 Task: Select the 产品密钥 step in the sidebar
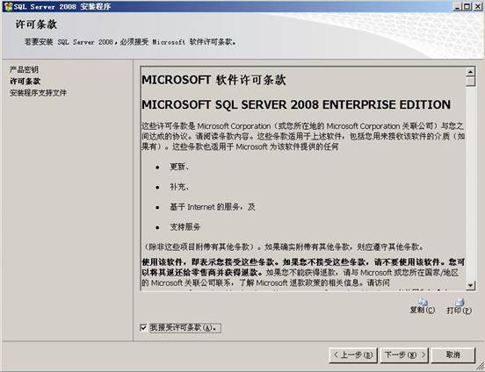coord(24,69)
